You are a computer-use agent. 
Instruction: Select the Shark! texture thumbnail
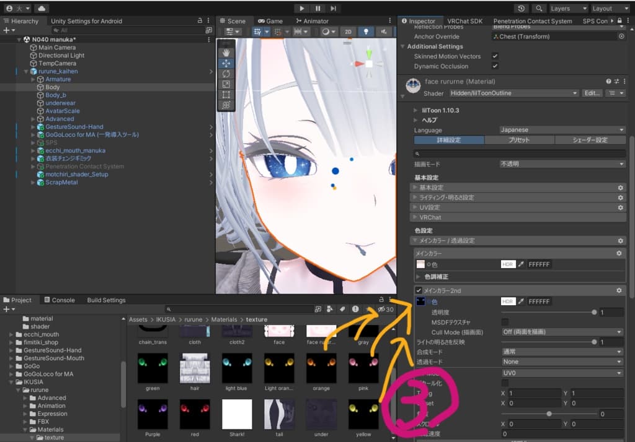237,414
